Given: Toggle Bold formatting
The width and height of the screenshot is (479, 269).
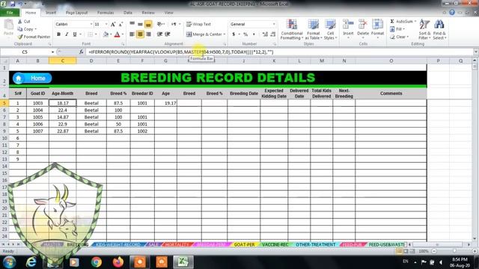Looking at the screenshot, I should [x=58, y=34].
